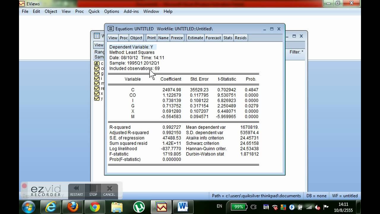This screenshot has width=380, height=214.
Task: Select the coefficient vector c icon in workfile
Action: pyautogui.click(x=97, y=64)
